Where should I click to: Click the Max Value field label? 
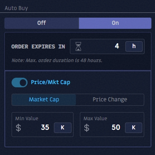(95, 119)
